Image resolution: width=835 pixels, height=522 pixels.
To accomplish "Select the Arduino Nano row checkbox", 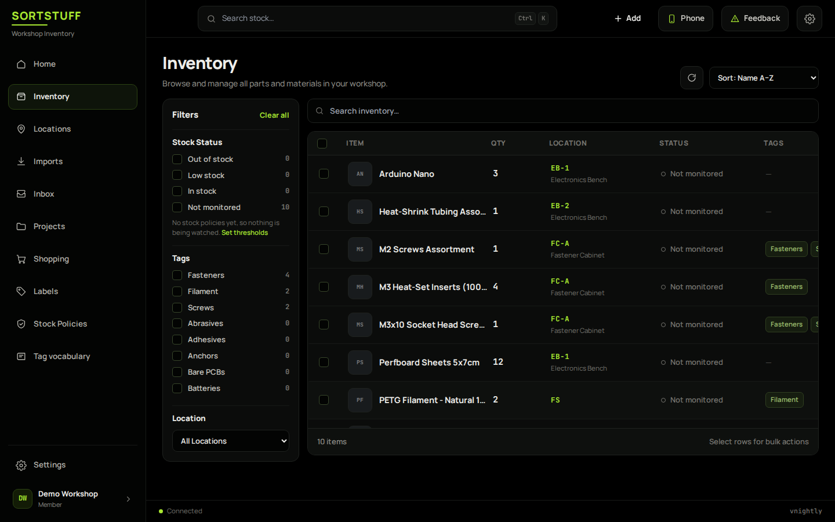I will pyautogui.click(x=324, y=174).
